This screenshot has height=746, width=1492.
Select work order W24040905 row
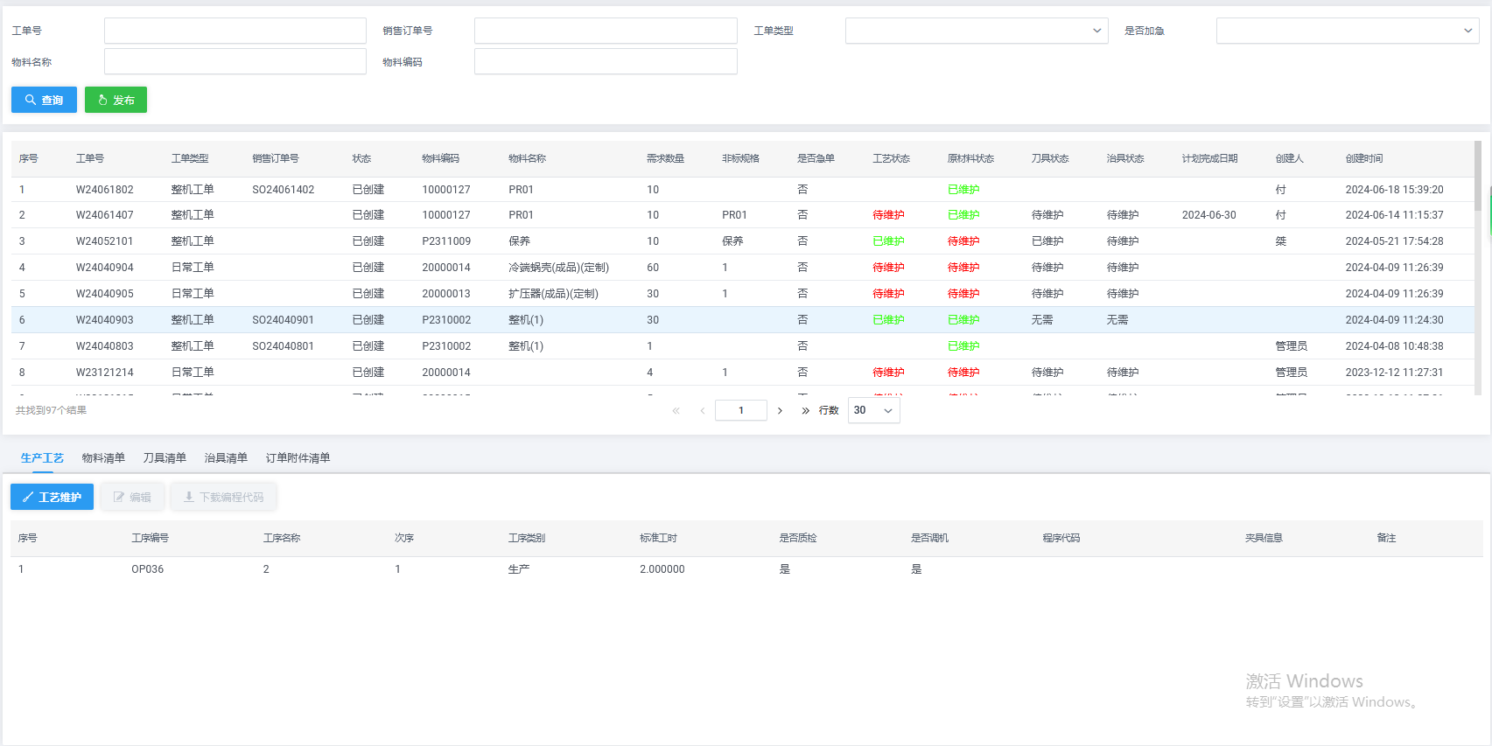pos(742,294)
